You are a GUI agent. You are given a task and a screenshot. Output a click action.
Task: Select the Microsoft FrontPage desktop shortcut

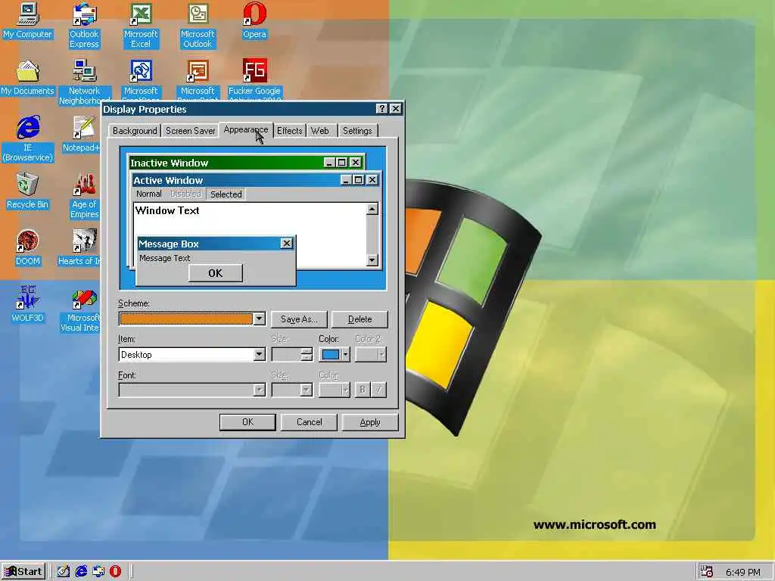140,79
